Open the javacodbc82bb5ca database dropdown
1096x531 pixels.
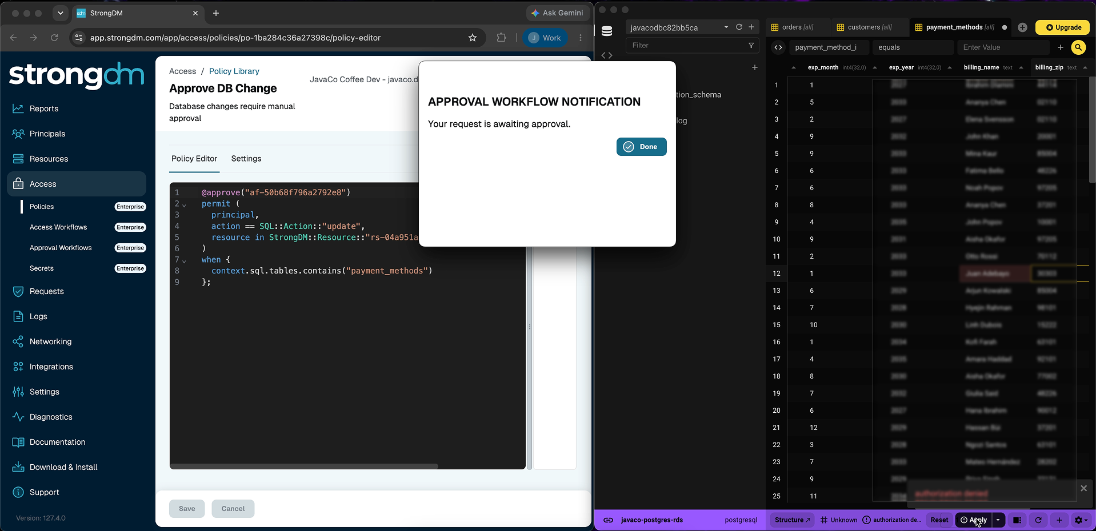[x=678, y=27]
